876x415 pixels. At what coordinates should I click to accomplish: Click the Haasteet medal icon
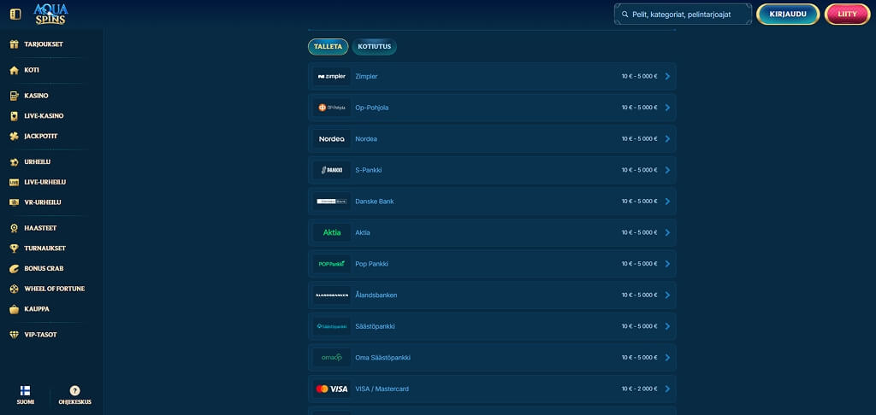pyautogui.click(x=15, y=228)
